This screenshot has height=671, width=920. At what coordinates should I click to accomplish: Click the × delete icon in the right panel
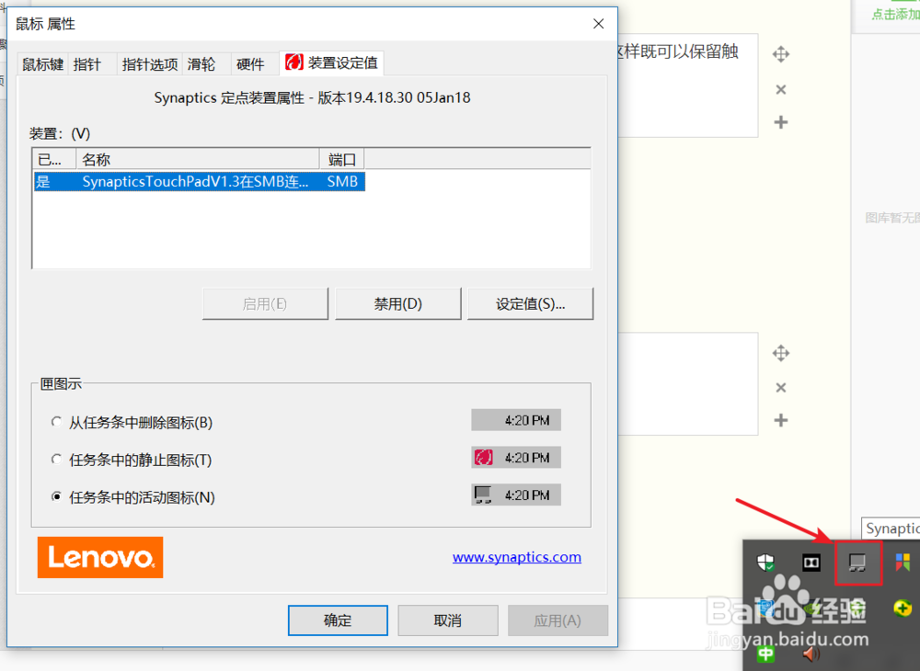point(781,89)
